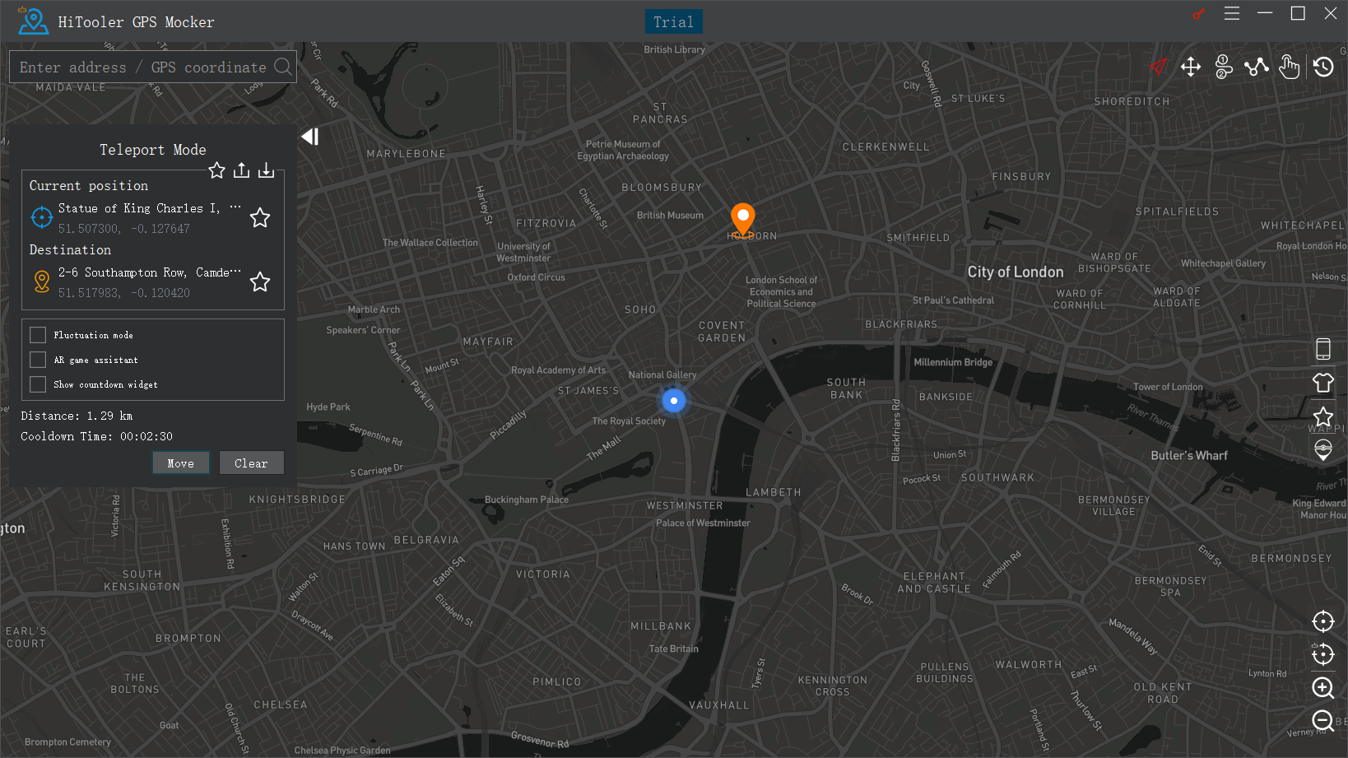This screenshot has width=1348, height=758.
Task: Collapse the Teleport Mode panel
Action: pyautogui.click(x=309, y=136)
